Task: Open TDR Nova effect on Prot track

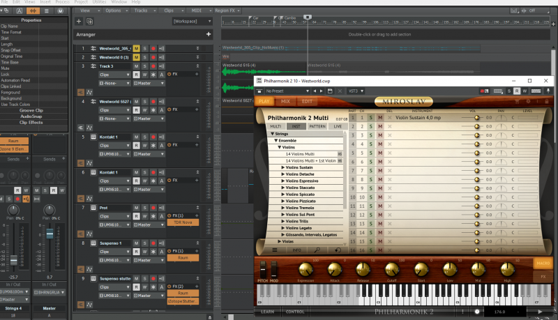Action: tap(183, 222)
